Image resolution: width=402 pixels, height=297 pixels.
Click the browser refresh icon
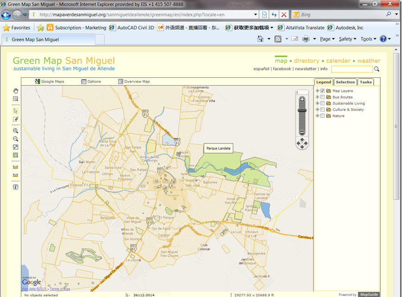pos(274,15)
